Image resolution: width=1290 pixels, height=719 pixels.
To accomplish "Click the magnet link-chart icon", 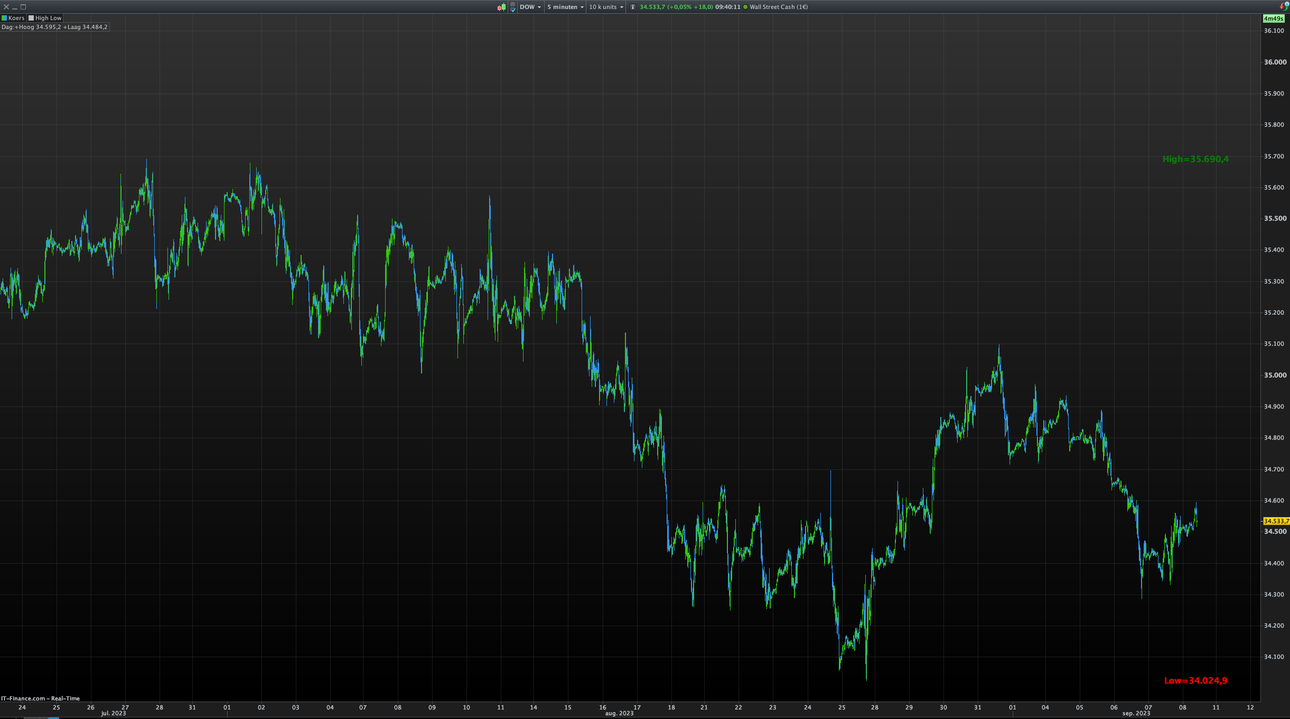I will pyautogui.click(x=512, y=7).
